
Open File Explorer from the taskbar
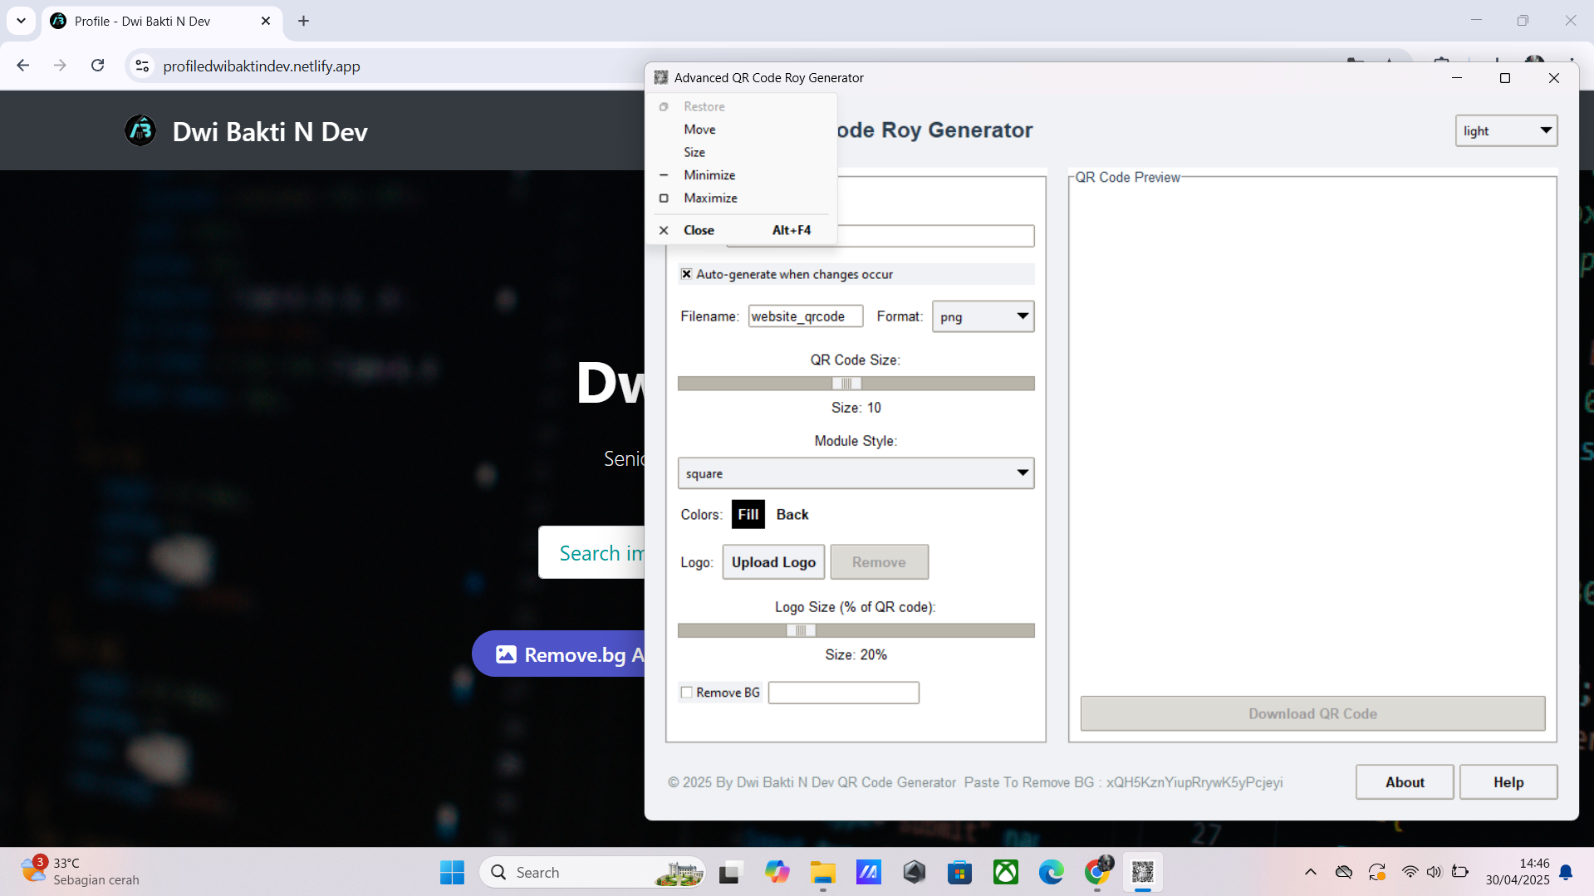pyautogui.click(x=823, y=872)
